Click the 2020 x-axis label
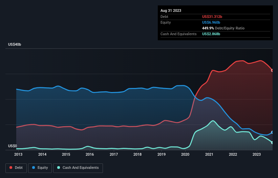278x178 pixels. [185, 154]
